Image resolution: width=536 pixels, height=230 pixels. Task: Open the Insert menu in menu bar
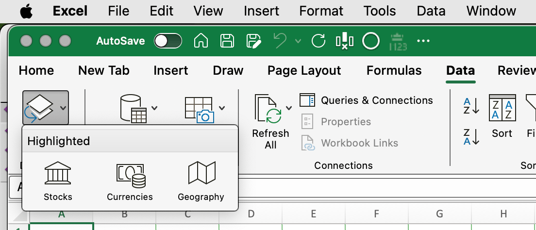pos(261,11)
